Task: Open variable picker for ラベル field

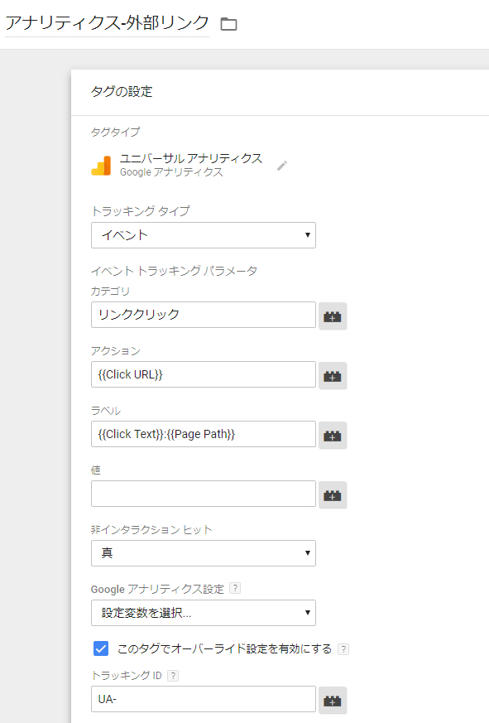Action: pos(333,435)
